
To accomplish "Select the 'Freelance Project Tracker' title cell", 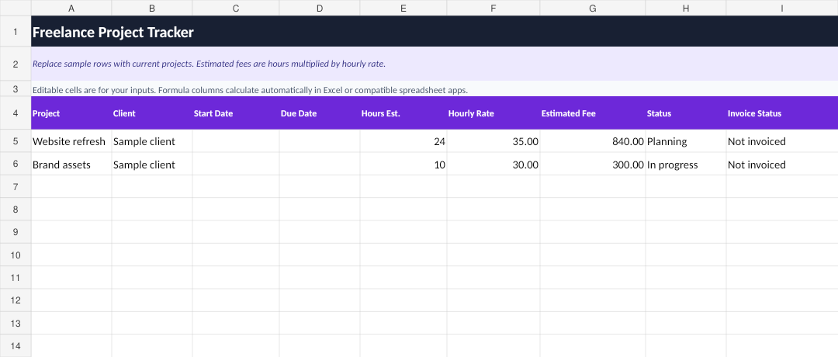I will [435, 32].
